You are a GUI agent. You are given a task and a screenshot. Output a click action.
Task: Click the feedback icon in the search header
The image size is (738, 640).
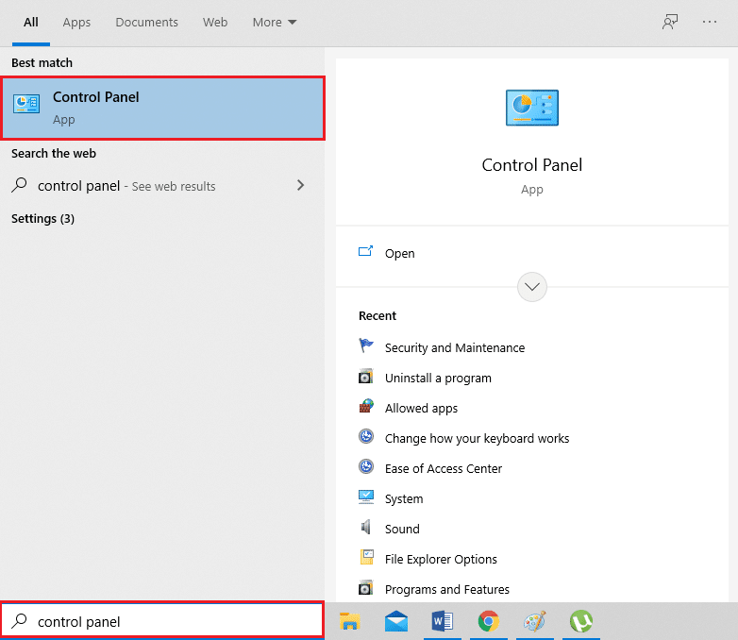point(670,23)
